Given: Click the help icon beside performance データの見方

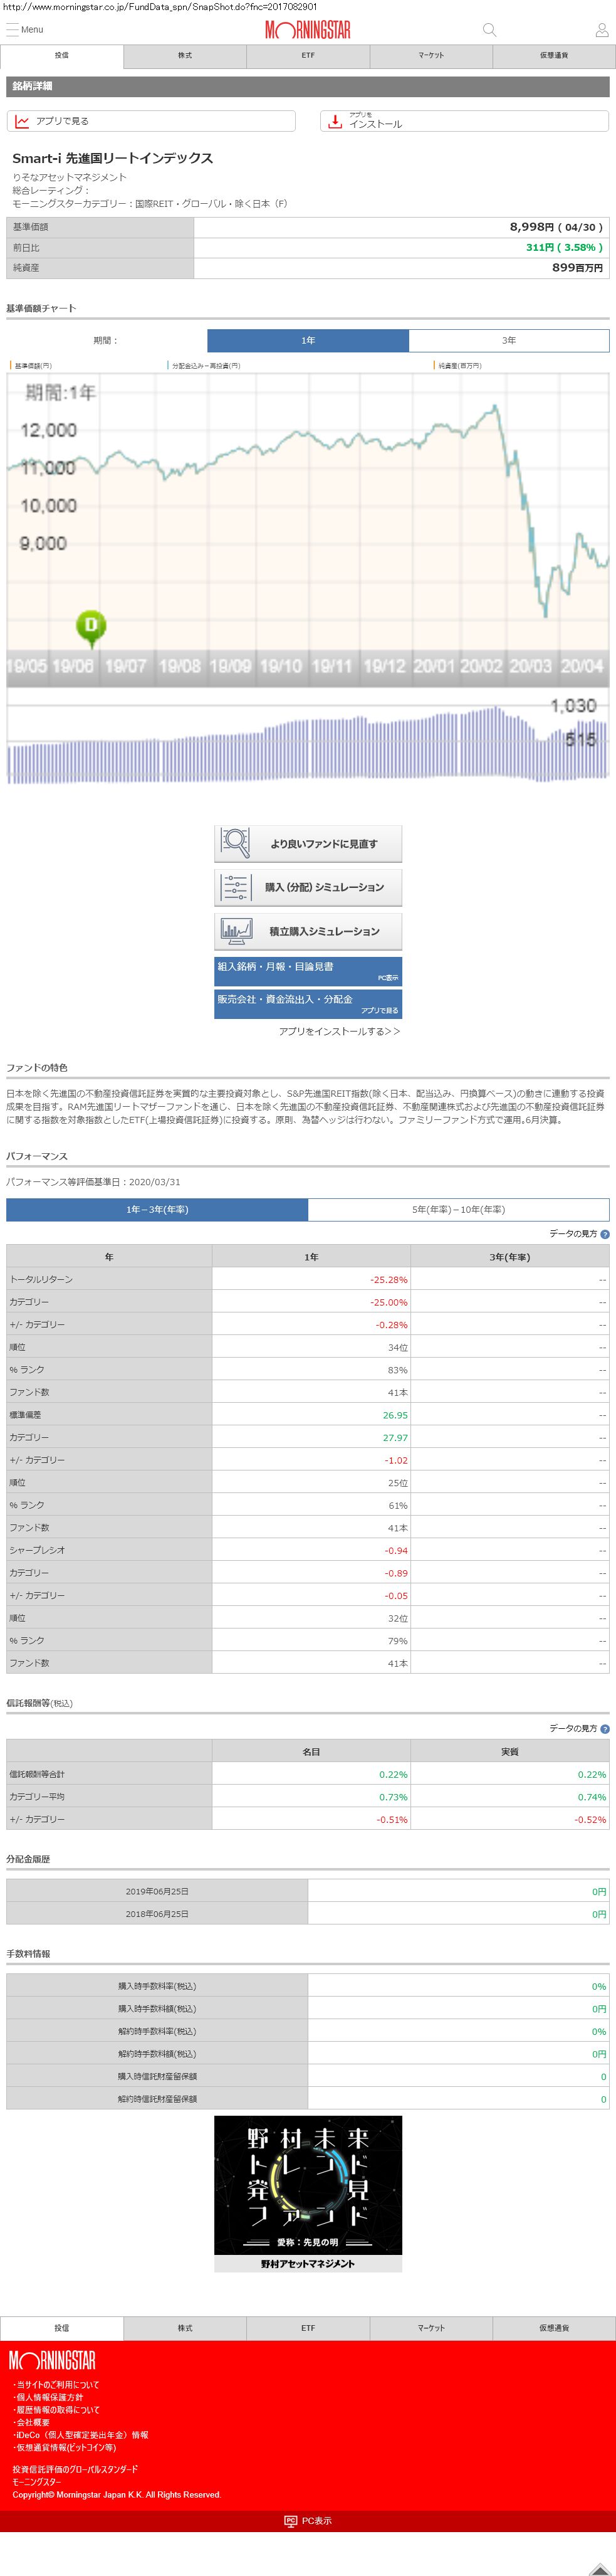Looking at the screenshot, I should pos(604,1234).
